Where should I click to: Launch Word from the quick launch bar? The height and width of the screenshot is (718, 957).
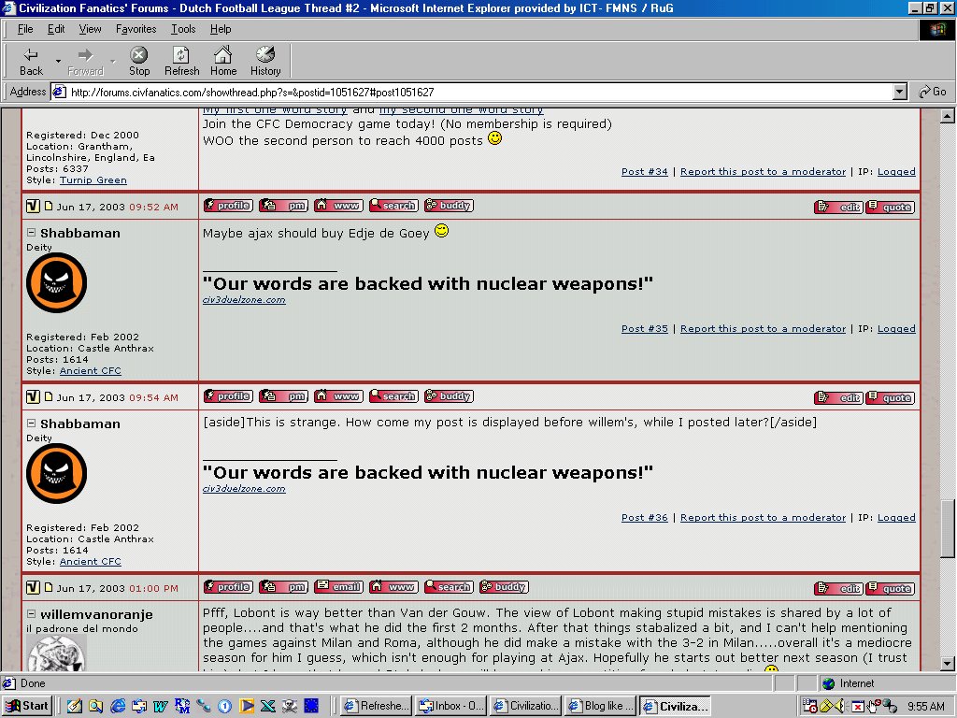pos(161,707)
